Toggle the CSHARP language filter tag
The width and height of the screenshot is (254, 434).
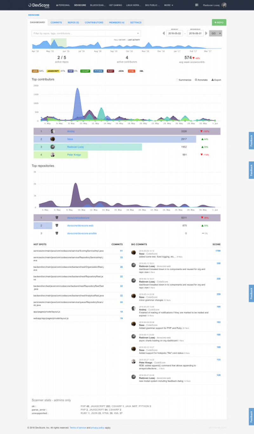click(85, 71)
